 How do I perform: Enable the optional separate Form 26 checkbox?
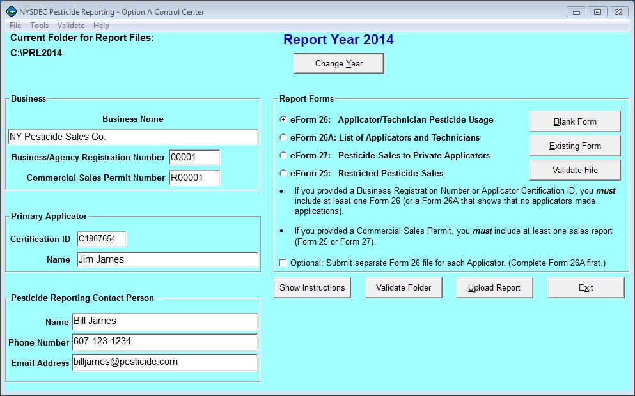[283, 263]
